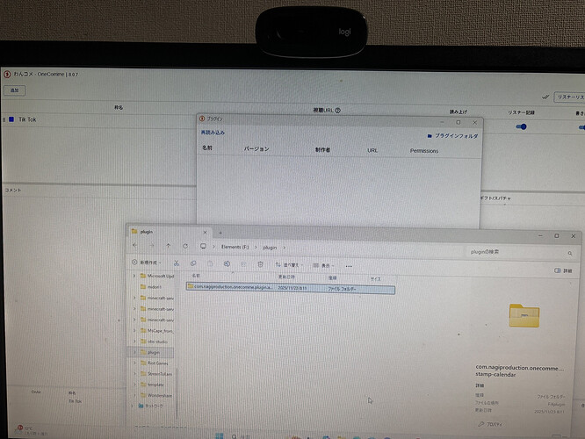
Task: Toggle the details pane button (詳細)
Action: point(563,270)
